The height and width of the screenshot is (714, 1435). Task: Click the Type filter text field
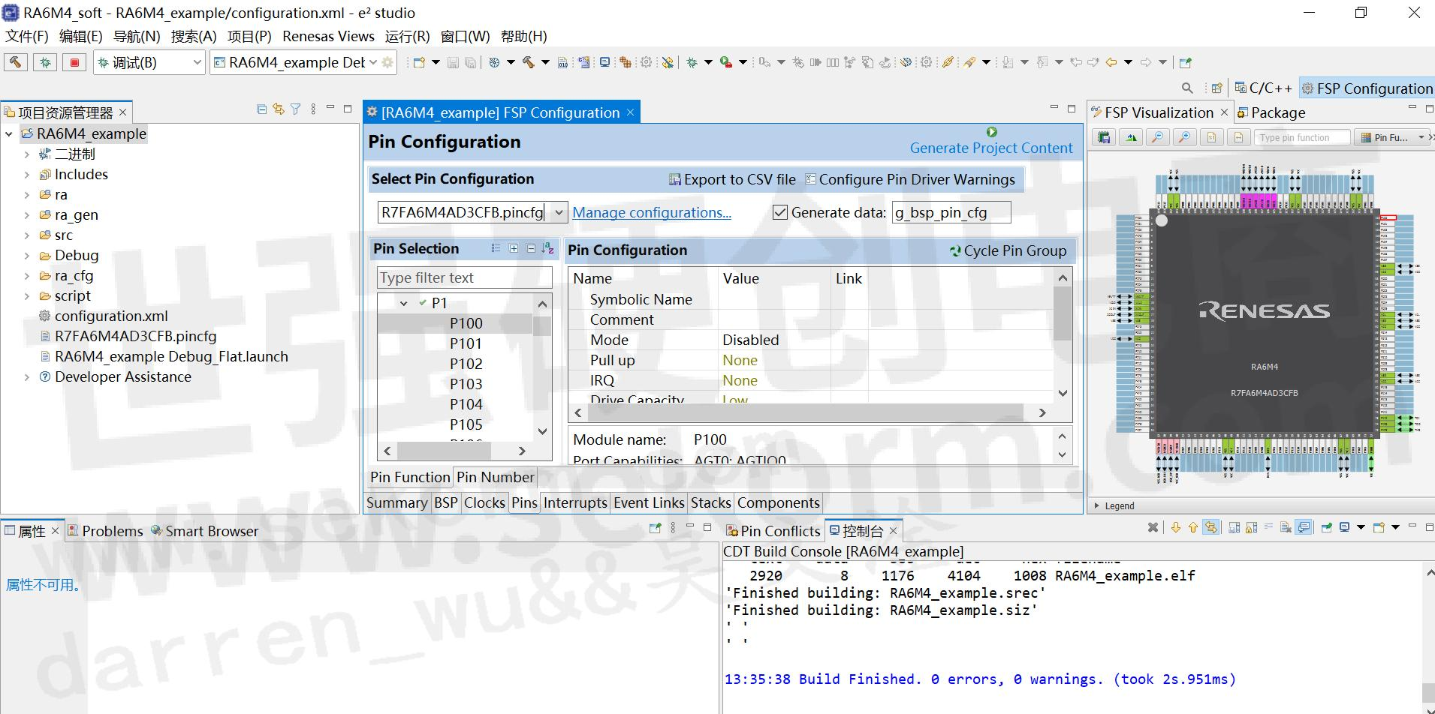coord(464,277)
